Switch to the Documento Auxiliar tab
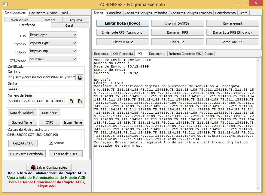Image resolution: width=265 pixels, height=195 pixels. pyautogui.click(x=43, y=13)
